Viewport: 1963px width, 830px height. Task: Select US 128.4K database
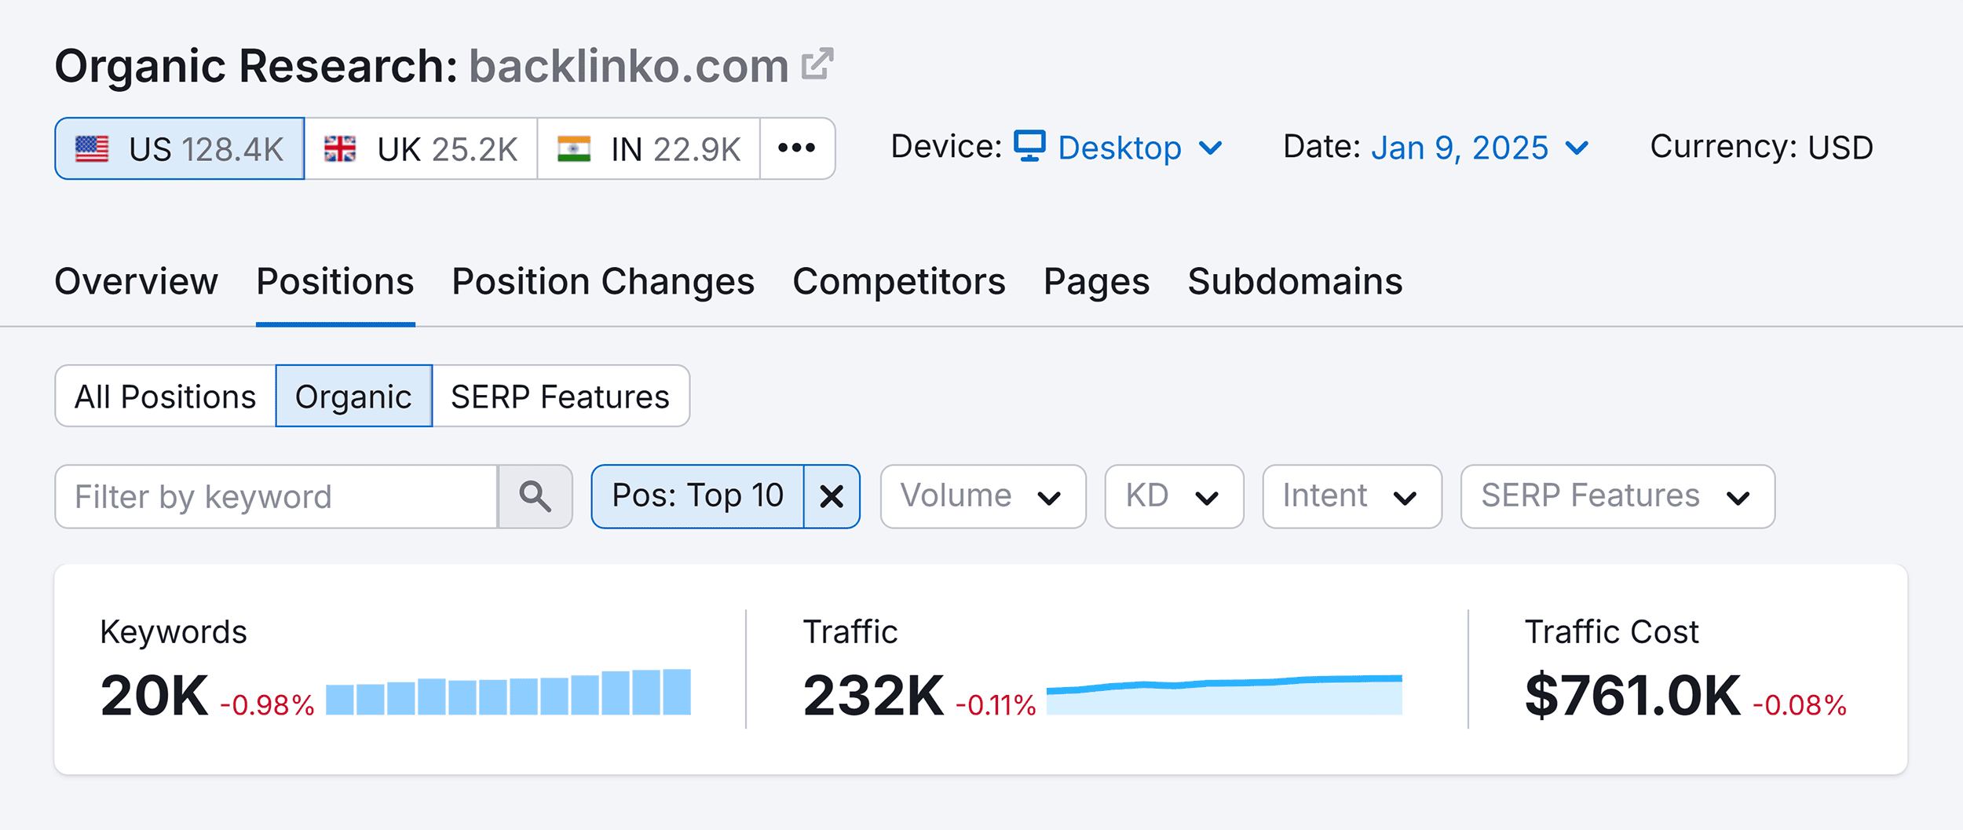click(x=180, y=148)
